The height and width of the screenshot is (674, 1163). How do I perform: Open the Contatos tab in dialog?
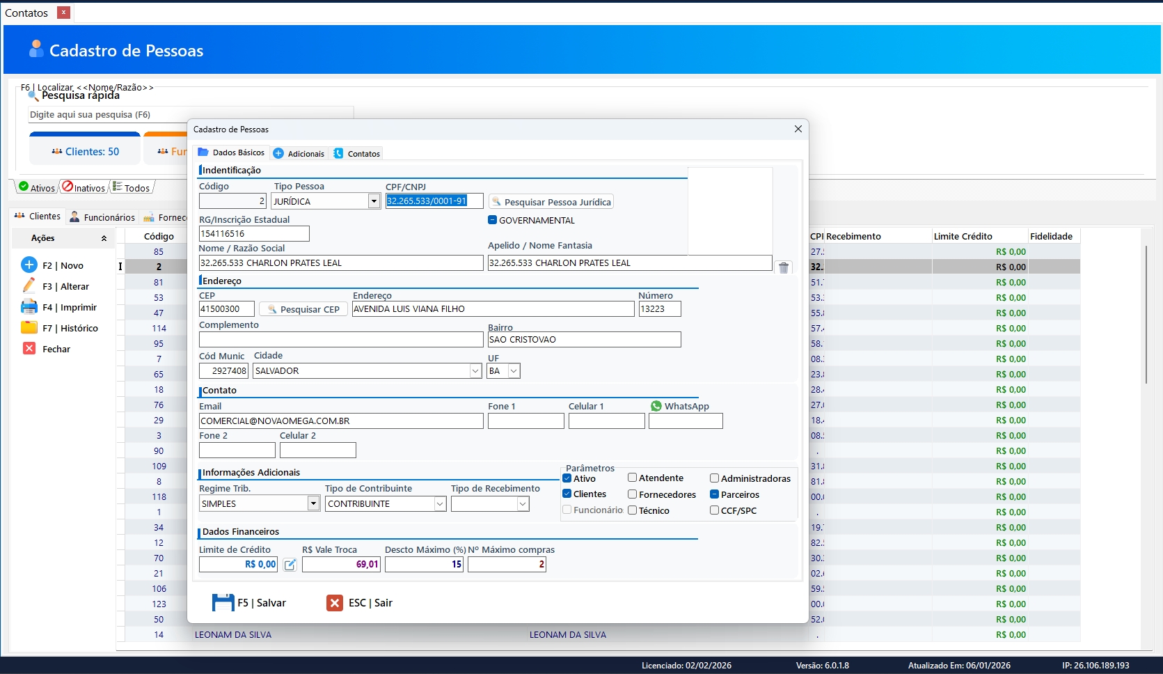356,153
